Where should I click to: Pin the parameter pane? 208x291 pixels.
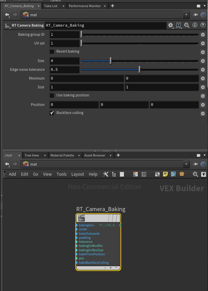pyautogui.click(x=195, y=15)
